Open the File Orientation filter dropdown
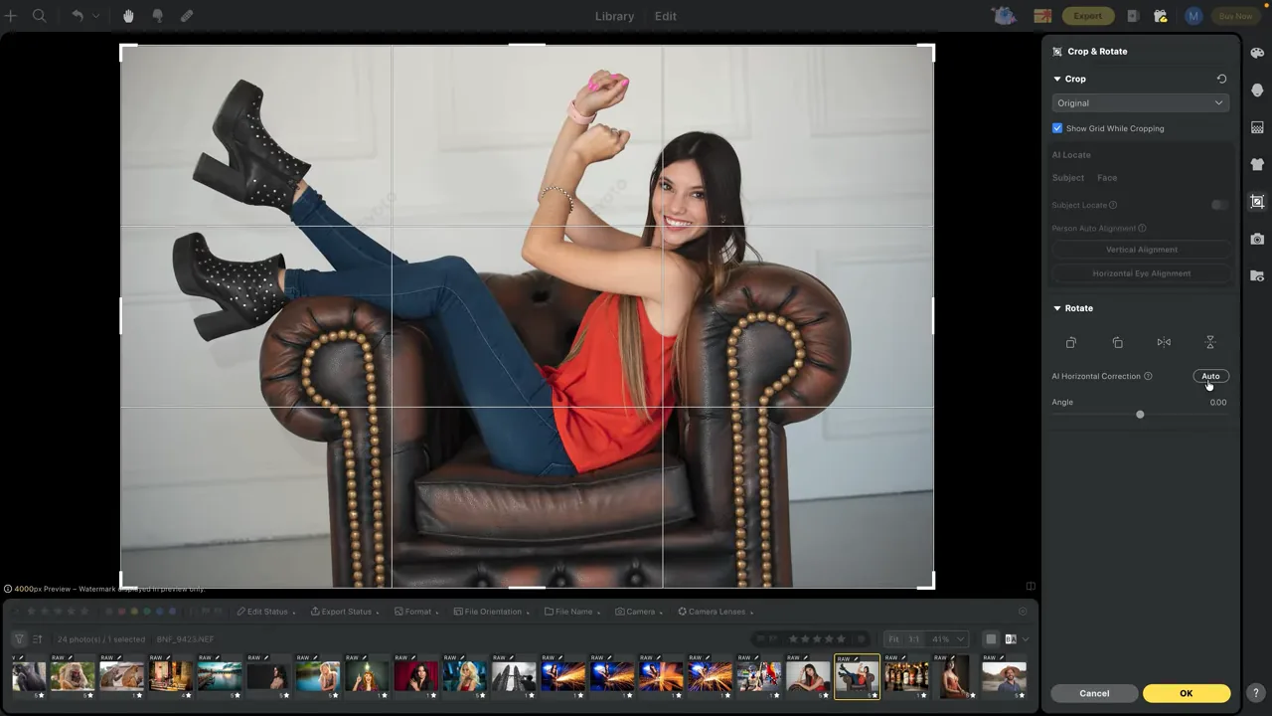Viewport: 1272px width, 716px height. 493,612
